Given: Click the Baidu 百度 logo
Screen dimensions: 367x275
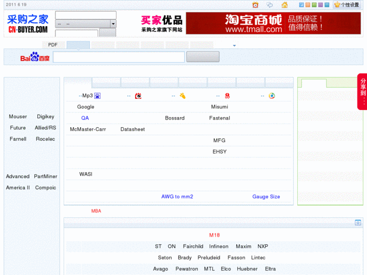Looking at the screenshot, I should (35, 57).
